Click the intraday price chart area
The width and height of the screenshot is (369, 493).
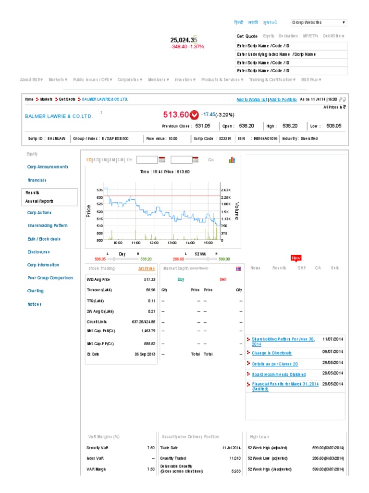[162, 211]
